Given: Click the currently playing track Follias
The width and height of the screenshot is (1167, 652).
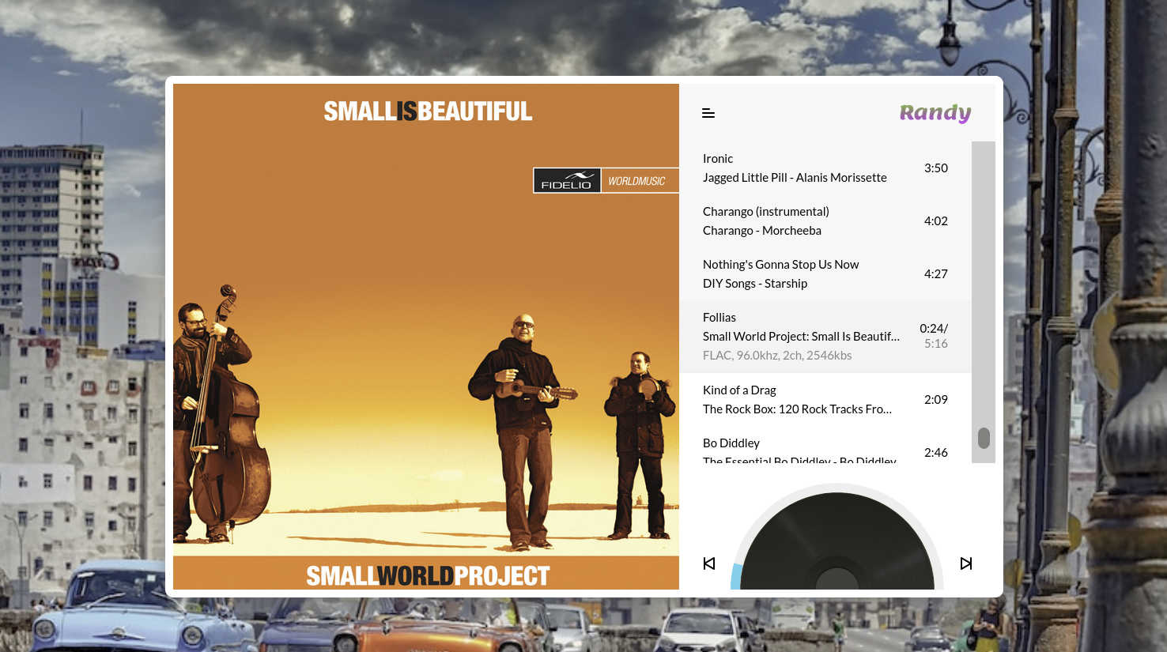Looking at the screenshot, I should coord(719,318).
